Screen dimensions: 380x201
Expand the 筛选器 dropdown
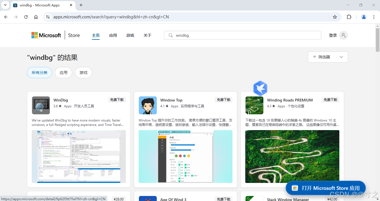[x=328, y=57]
